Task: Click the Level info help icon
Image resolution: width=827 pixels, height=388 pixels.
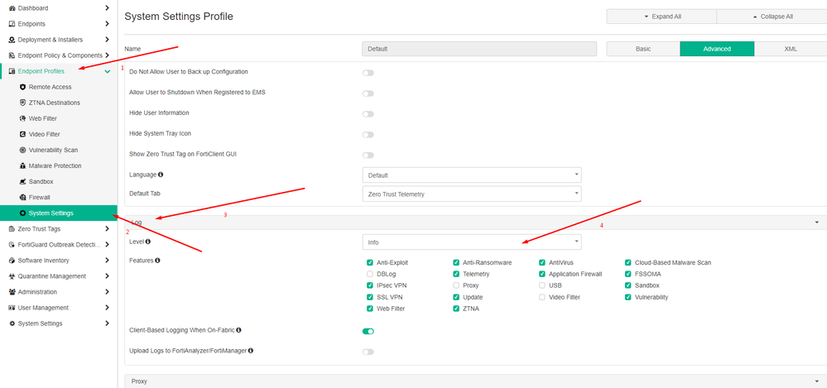Action: [149, 242]
